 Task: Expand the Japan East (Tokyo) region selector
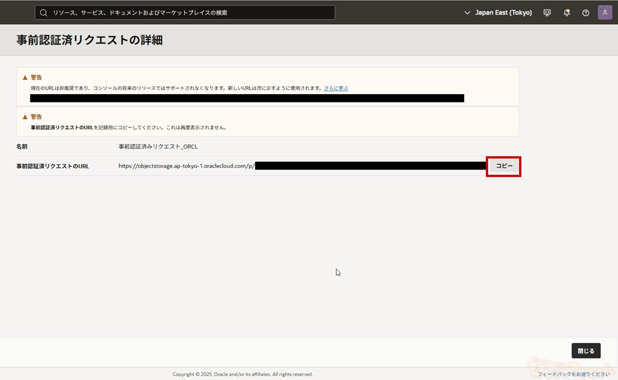point(503,13)
